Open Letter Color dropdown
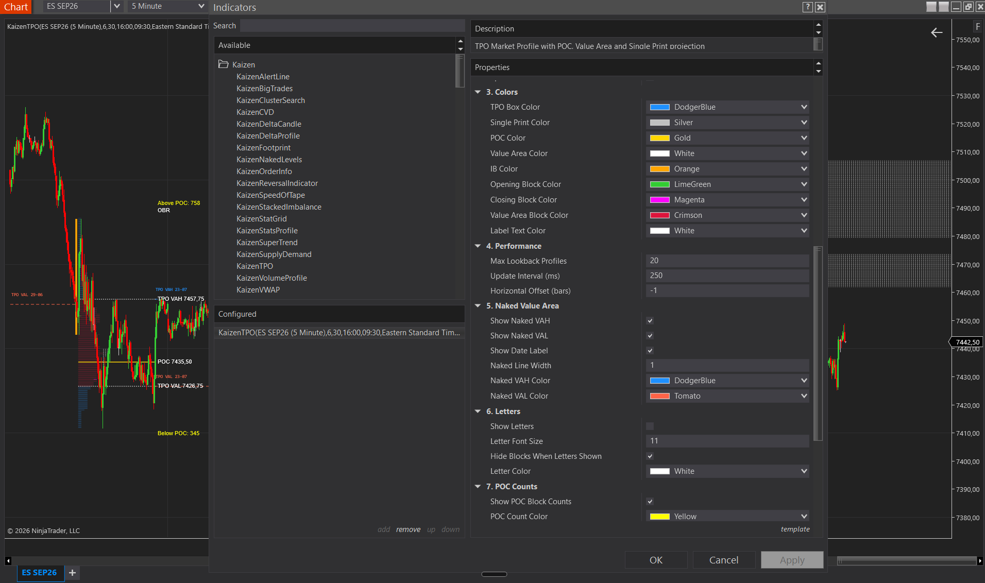Image resolution: width=985 pixels, height=583 pixels. point(727,471)
